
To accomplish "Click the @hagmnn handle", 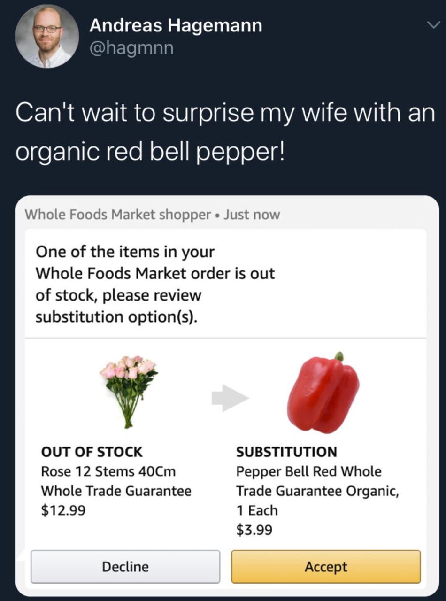I will pyautogui.click(x=131, y=47).
